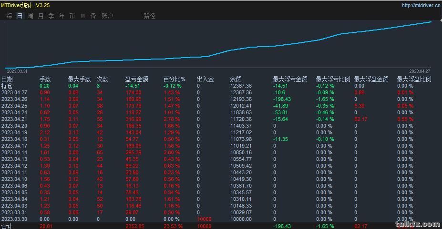Click balance value 12367.36 in 2023.04.27 row
The width and height of the screenshot is (442, 229).
(241, 92)
